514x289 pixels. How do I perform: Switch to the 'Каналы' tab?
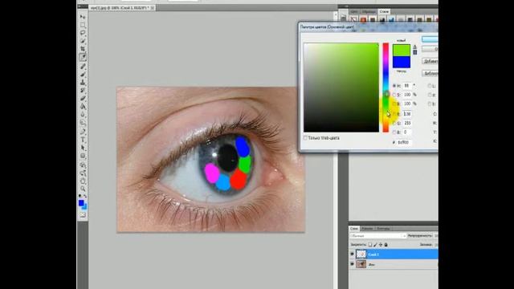tap(367, 228)
